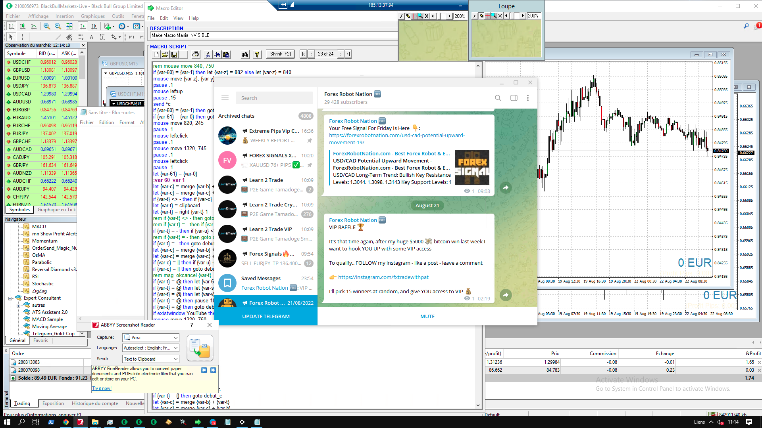
Task: Switch to the Favoris tab in Navigateur
Action: (40, 340)
